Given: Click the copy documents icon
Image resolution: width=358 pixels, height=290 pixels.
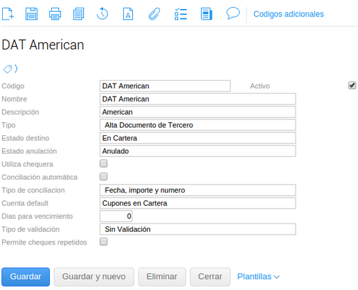Looking at the screenshot, I should pyautogui.click(x=79, y=14).
